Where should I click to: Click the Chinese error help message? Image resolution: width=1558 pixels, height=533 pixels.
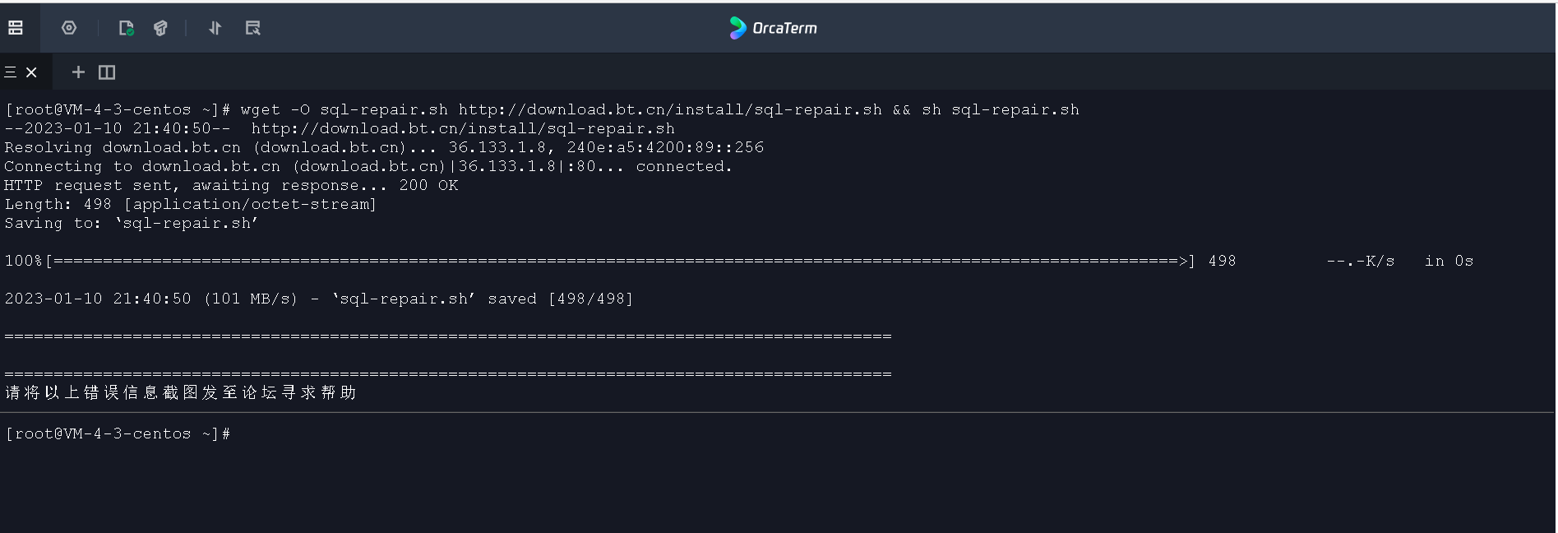point(181,392)
